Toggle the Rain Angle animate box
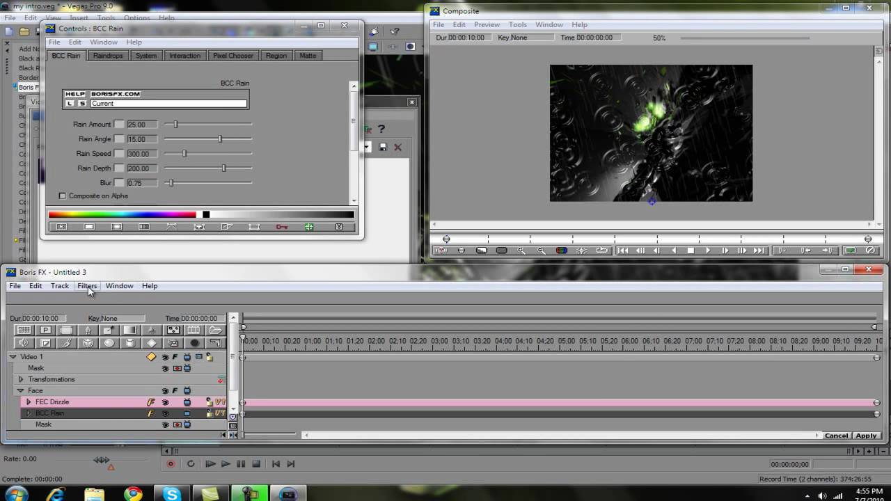 (x=119, y=139)
